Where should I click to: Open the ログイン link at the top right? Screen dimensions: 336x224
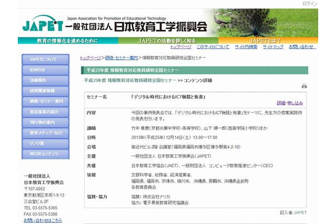[x=310, y=4]
